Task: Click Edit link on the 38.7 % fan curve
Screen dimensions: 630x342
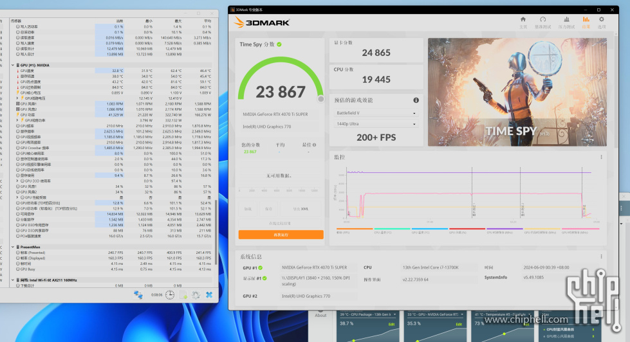Action: (x=391, y=325)
